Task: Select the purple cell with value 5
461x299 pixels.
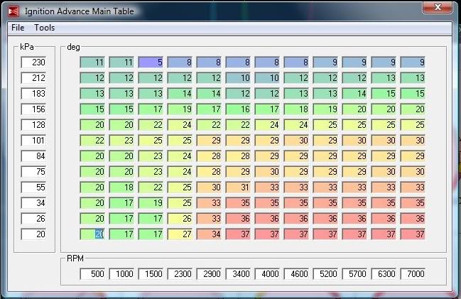Action: [151, 62]
